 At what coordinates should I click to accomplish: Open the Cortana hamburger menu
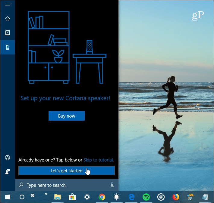coord(8,4)
